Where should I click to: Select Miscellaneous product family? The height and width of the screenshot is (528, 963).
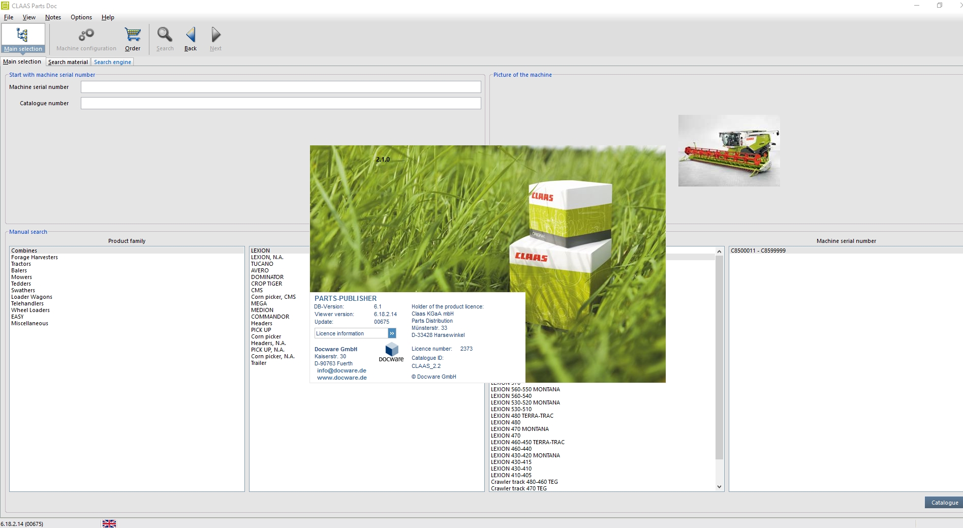(127, 323)
